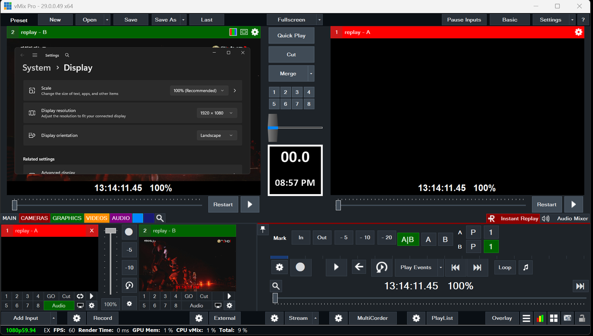Click the music note icon

525,267
